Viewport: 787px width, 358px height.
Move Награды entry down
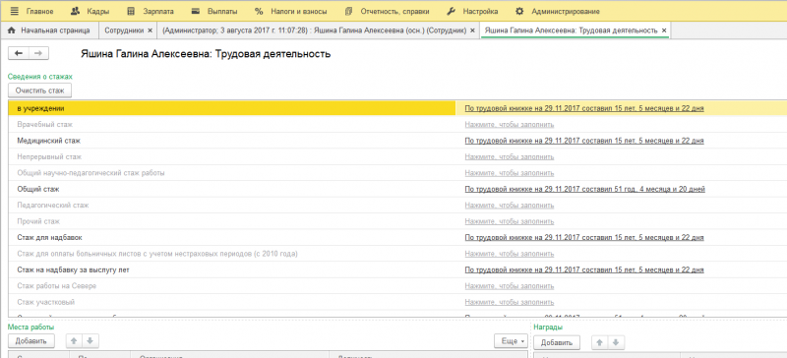pos(617,343)
